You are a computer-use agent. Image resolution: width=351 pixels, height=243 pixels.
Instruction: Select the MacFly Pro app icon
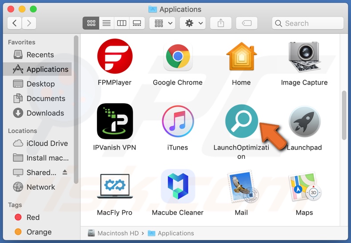coord(115,186)
